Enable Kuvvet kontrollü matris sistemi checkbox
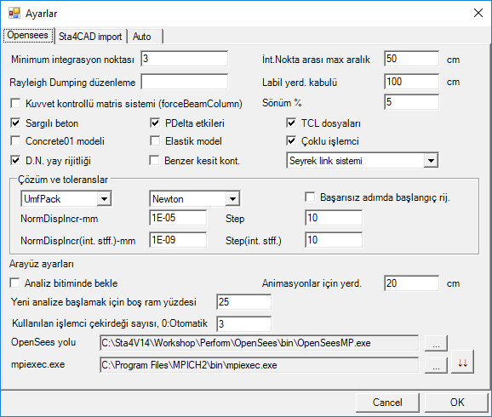The width and height of the screenshot is (492, 417). 15,103
